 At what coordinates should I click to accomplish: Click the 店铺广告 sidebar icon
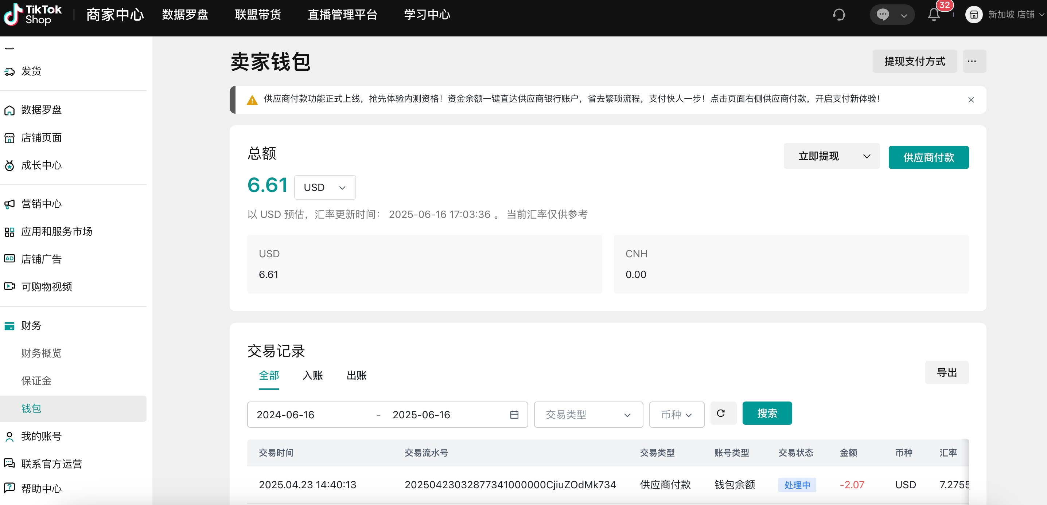coord(10,259)
